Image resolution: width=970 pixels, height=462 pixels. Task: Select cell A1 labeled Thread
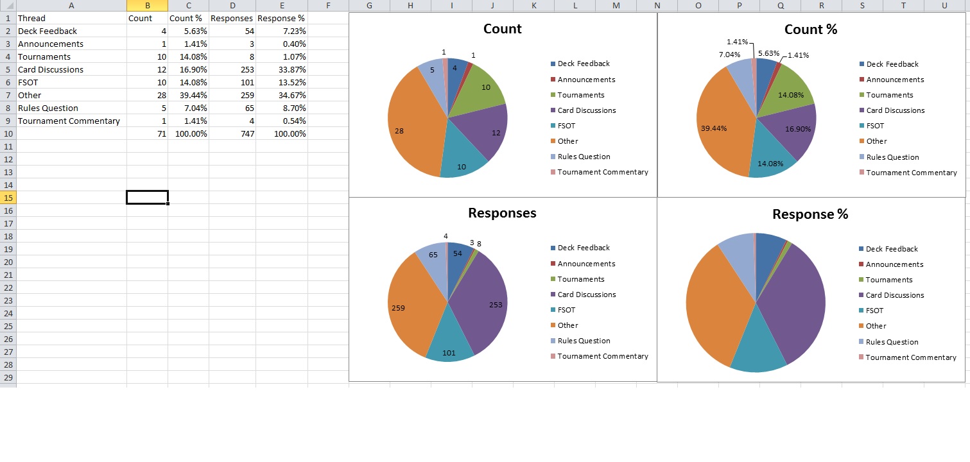pos(71,18)
